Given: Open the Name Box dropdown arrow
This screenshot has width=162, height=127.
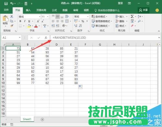Looking at the screenshot, I should click(20, 37).
